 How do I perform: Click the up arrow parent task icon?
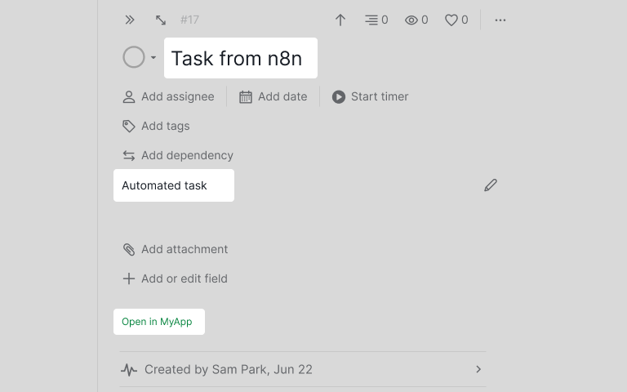click(340, 20)
